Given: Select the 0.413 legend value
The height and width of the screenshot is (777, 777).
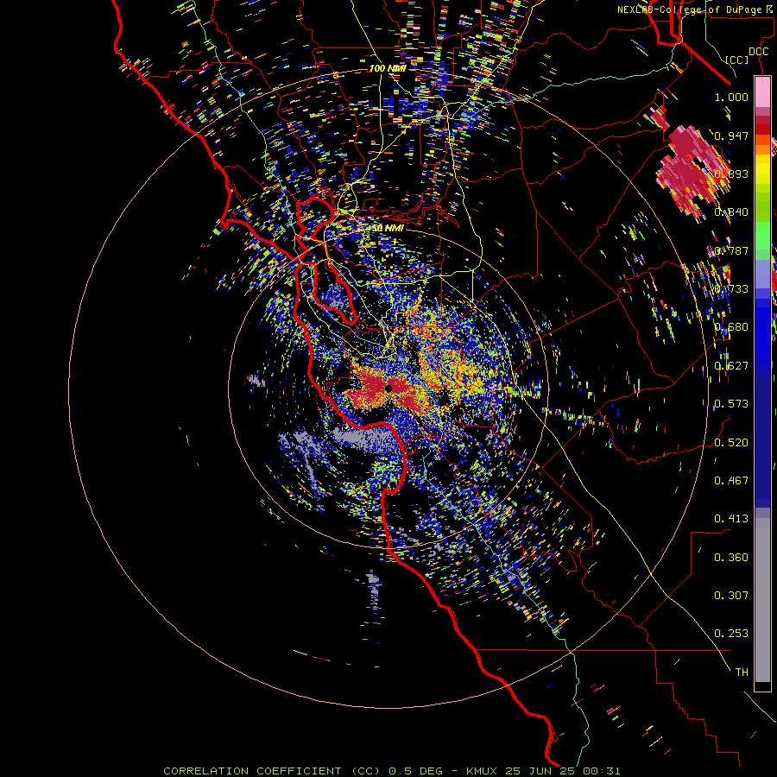Looking at the screenshot, I should (x=731, y=518).
